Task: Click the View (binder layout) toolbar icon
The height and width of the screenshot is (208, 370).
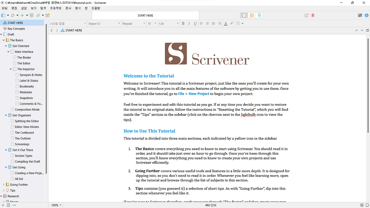Action: (x=3, y=15)
